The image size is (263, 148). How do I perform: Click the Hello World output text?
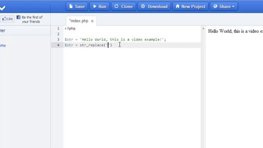pyautogui.click(x=235, y=31)
